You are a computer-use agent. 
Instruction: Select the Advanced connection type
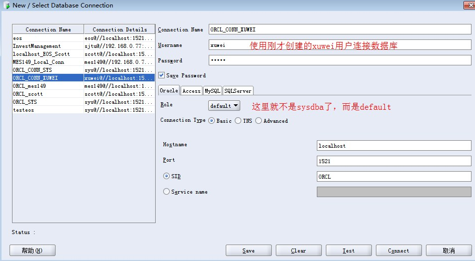tap(258, 121)
